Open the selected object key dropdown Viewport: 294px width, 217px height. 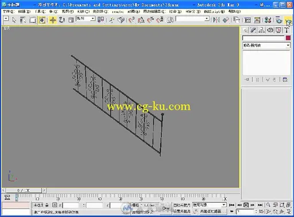210,205
